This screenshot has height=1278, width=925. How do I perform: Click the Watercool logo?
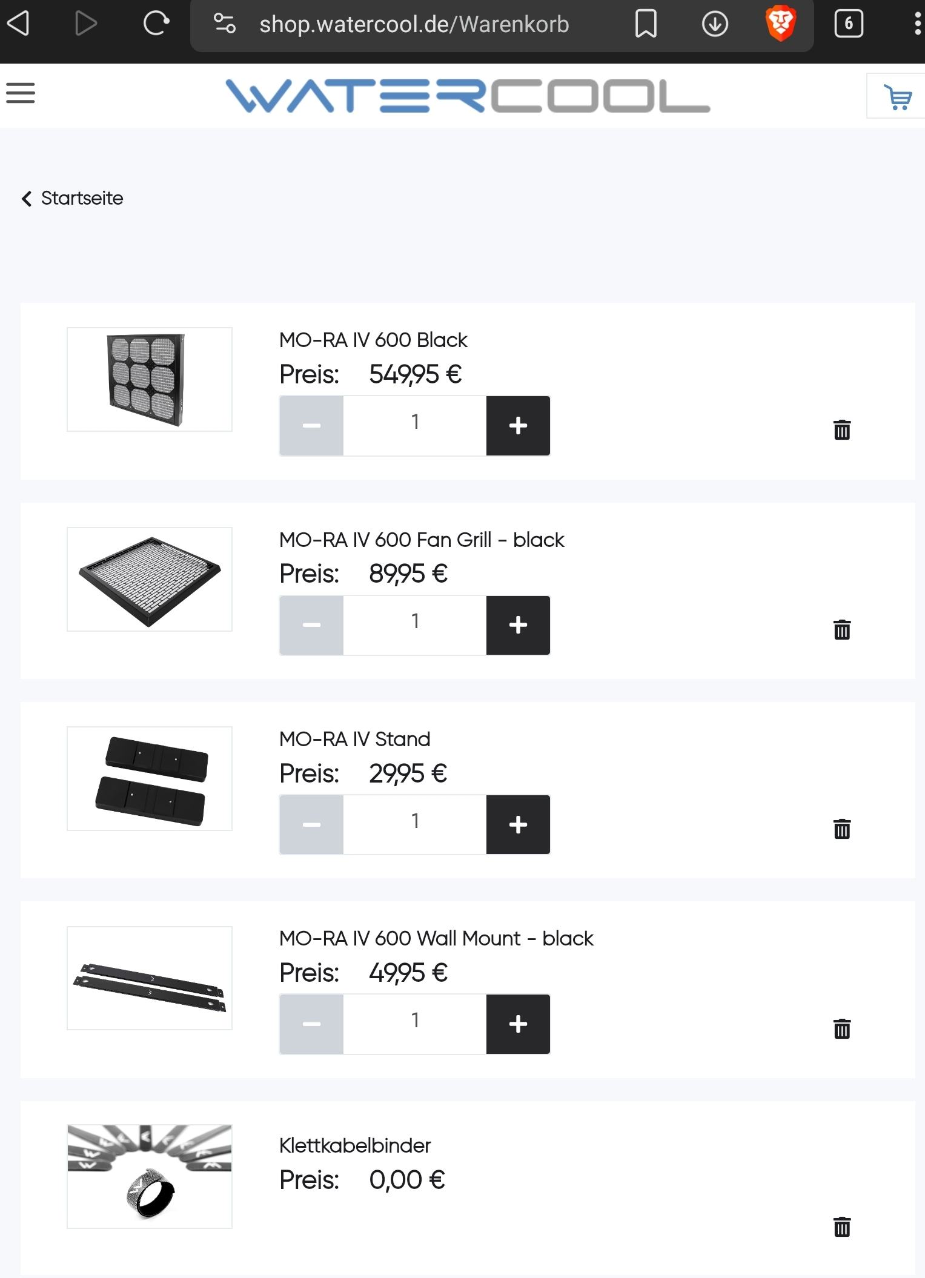tap(468, 96)
